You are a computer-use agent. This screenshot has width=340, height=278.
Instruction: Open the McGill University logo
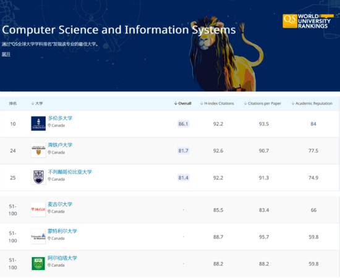pyautogui.click(x=38, y=209)
